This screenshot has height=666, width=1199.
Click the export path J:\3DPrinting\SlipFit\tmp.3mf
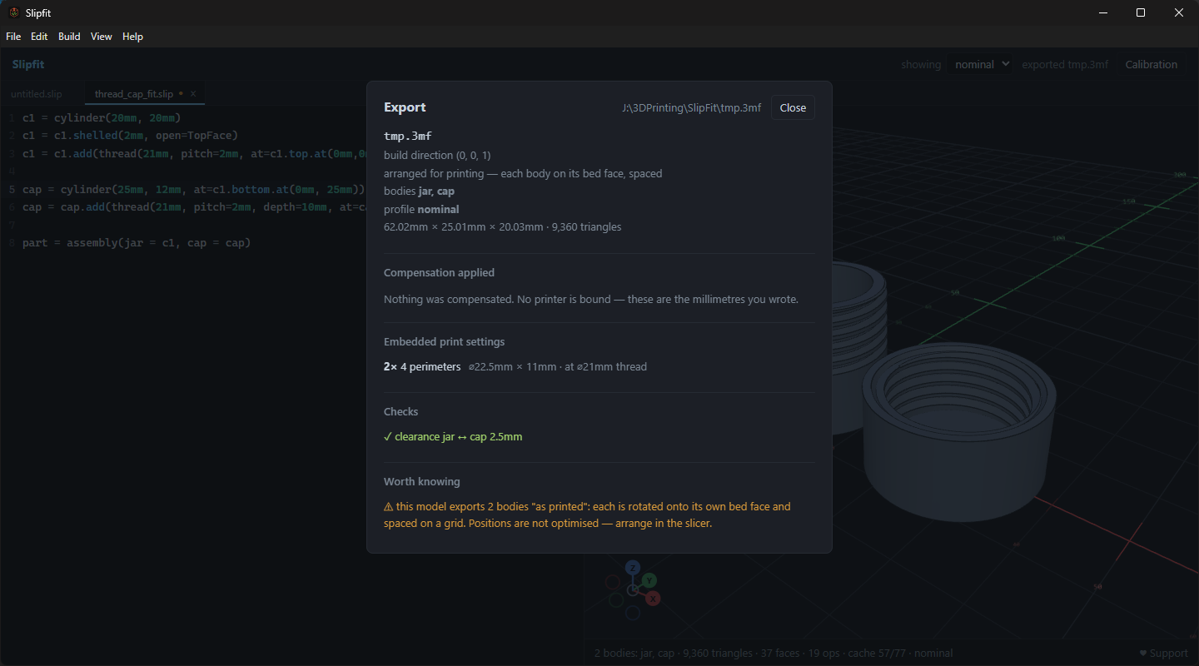[691, 107]
